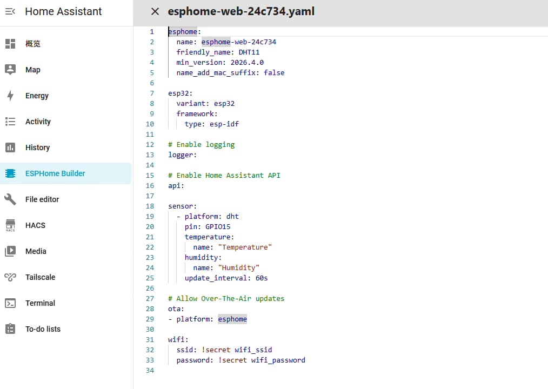
Task: Click 'password: !secret wifi_password' line
Action: 241,360
